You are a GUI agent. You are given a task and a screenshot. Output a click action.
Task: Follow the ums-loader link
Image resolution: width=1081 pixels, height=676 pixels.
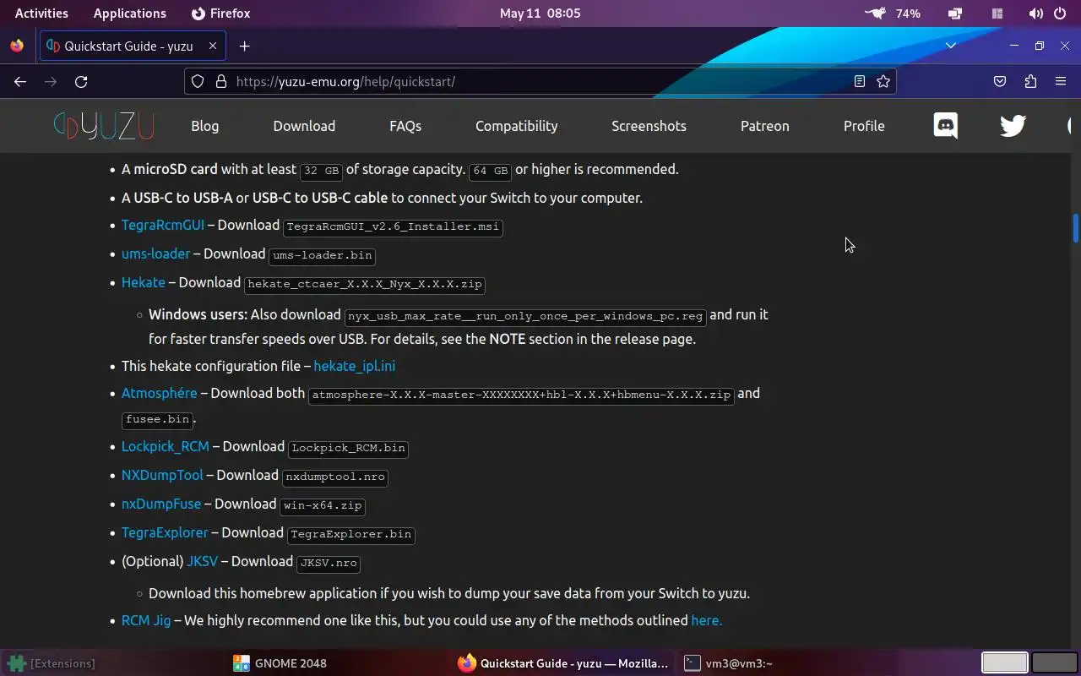(155, 253)
